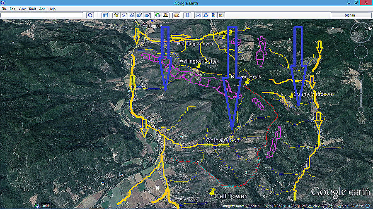
Task: Open the planet switcher (Saturn icon)
Action: pyautogui.click(x=176, y=15)
